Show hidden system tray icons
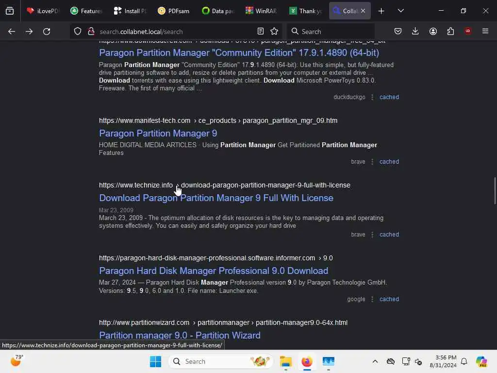497x373 pixels. (x=375, y=361)
